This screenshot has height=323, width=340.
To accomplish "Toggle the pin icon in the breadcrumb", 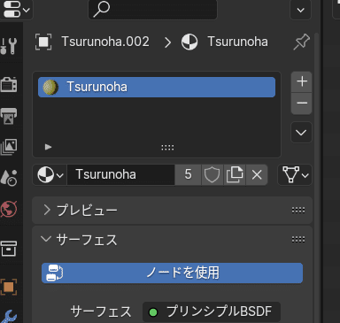I will point(301,42).
